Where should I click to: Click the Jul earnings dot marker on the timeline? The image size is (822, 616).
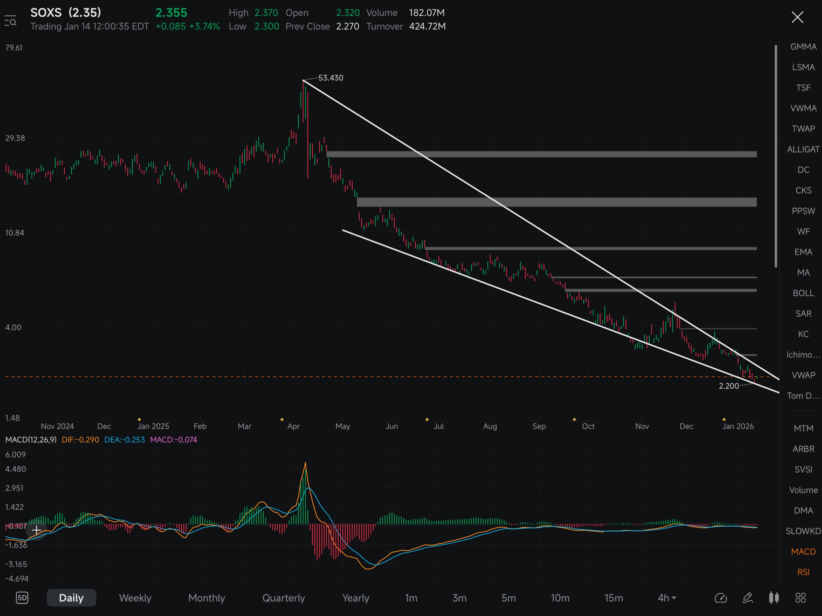point(427,419)
